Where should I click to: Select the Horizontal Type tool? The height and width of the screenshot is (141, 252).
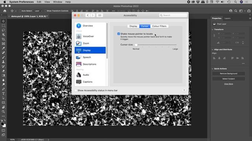click(x=4, y=94)
